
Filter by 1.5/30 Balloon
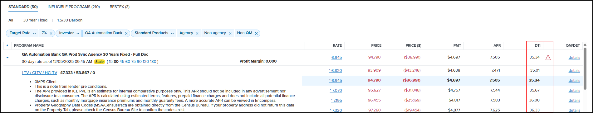70,20
